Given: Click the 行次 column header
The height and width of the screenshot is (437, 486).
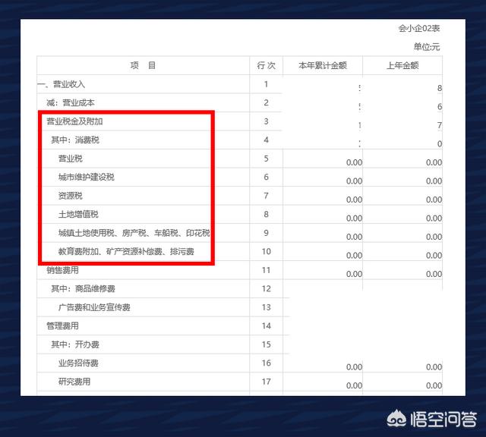Looking at the screenshot, I should point(267,66).
